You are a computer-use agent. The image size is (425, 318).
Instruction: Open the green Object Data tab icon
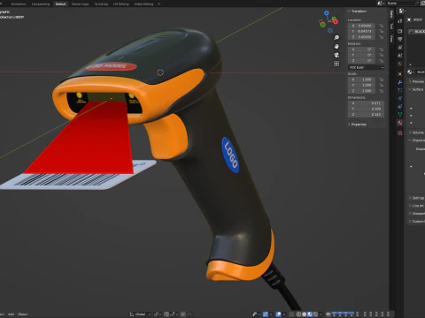[x=400, y=115]
